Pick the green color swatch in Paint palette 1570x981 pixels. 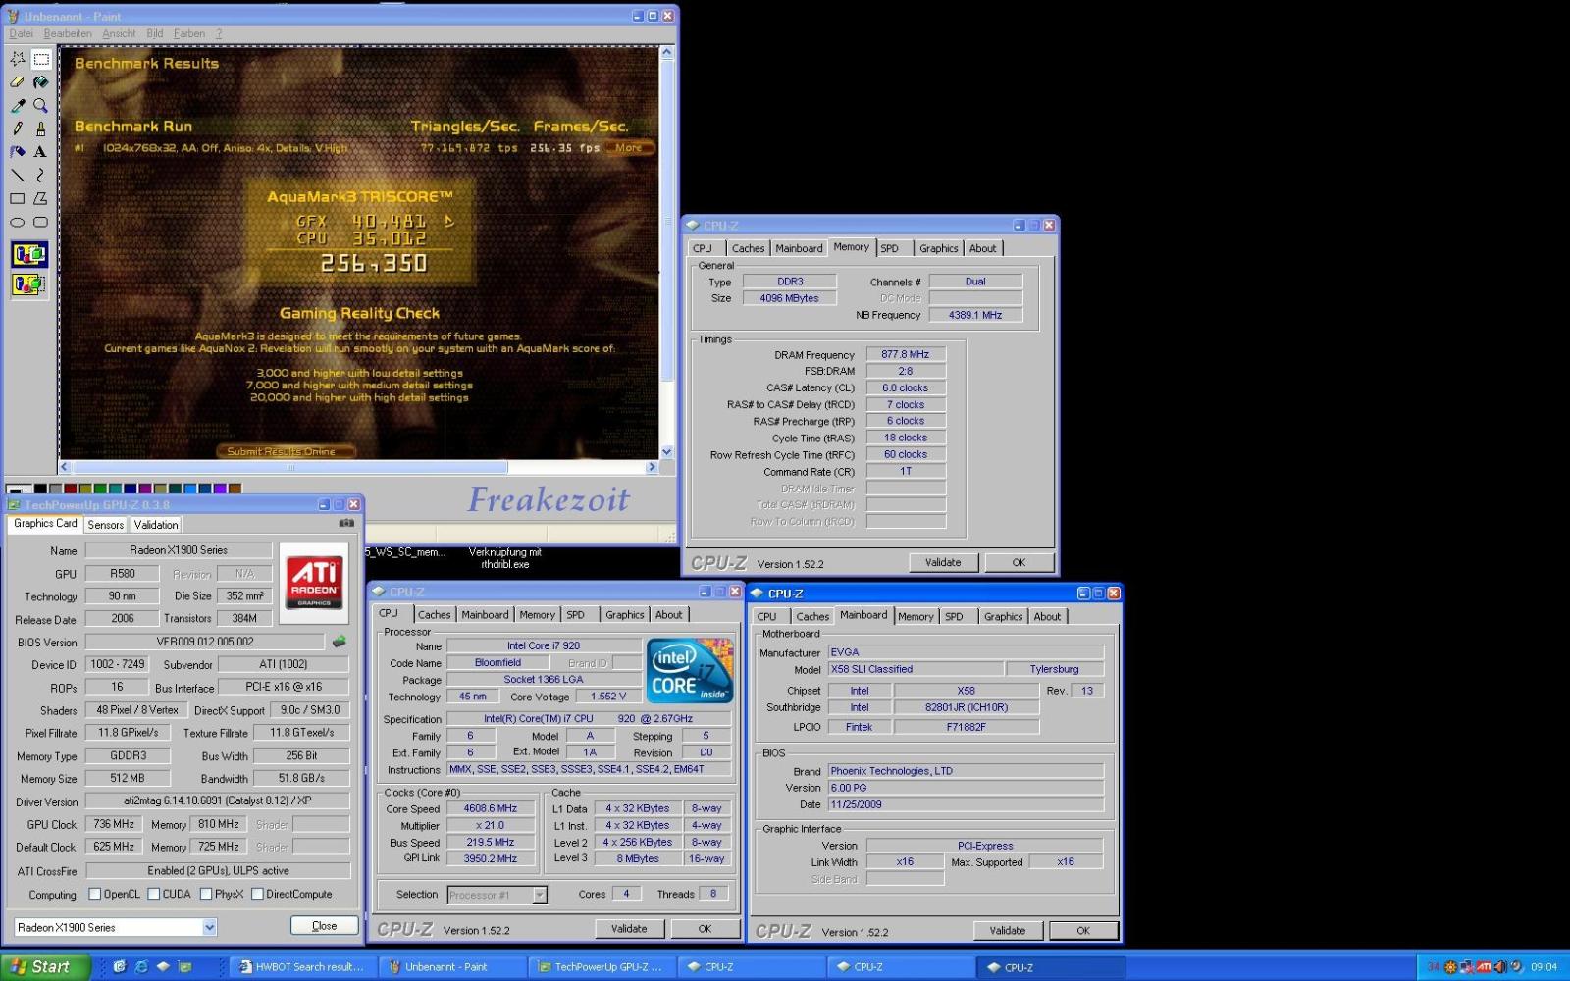coord(99,489)
